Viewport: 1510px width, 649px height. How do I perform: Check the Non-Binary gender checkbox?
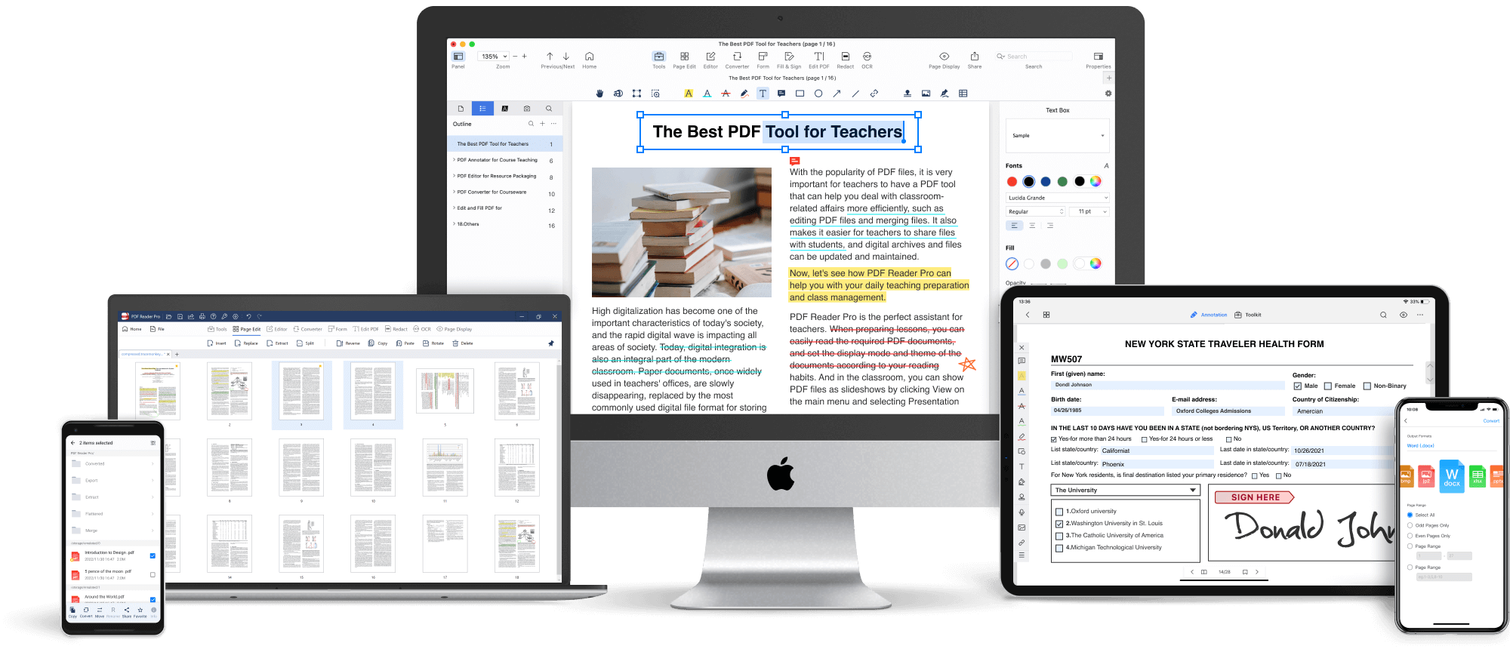tap(1367, 386)
